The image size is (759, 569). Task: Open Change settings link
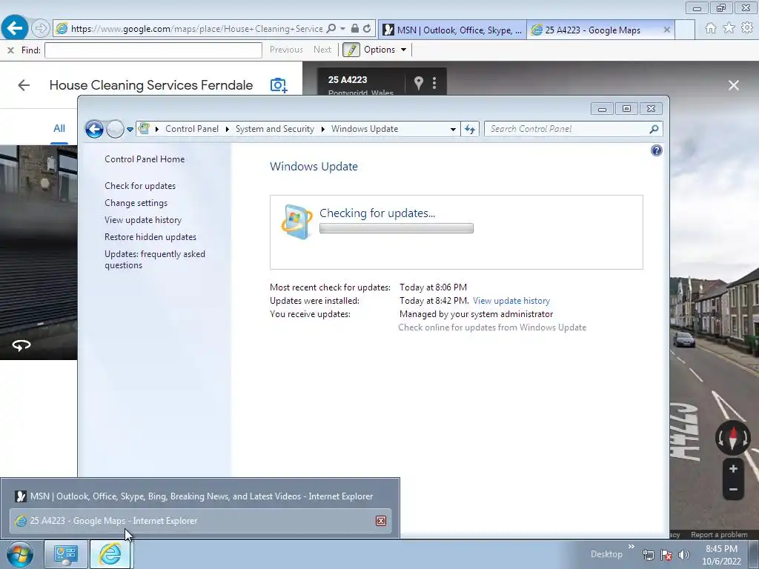pos(136,203)
